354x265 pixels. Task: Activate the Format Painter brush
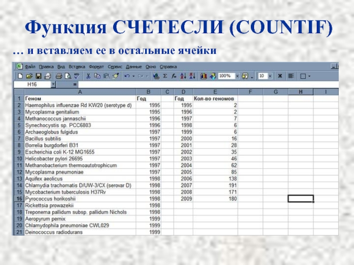pyautogui.click(x=116, y=76)
